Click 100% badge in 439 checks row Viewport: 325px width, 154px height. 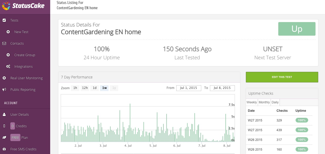[x=302, y=130]
